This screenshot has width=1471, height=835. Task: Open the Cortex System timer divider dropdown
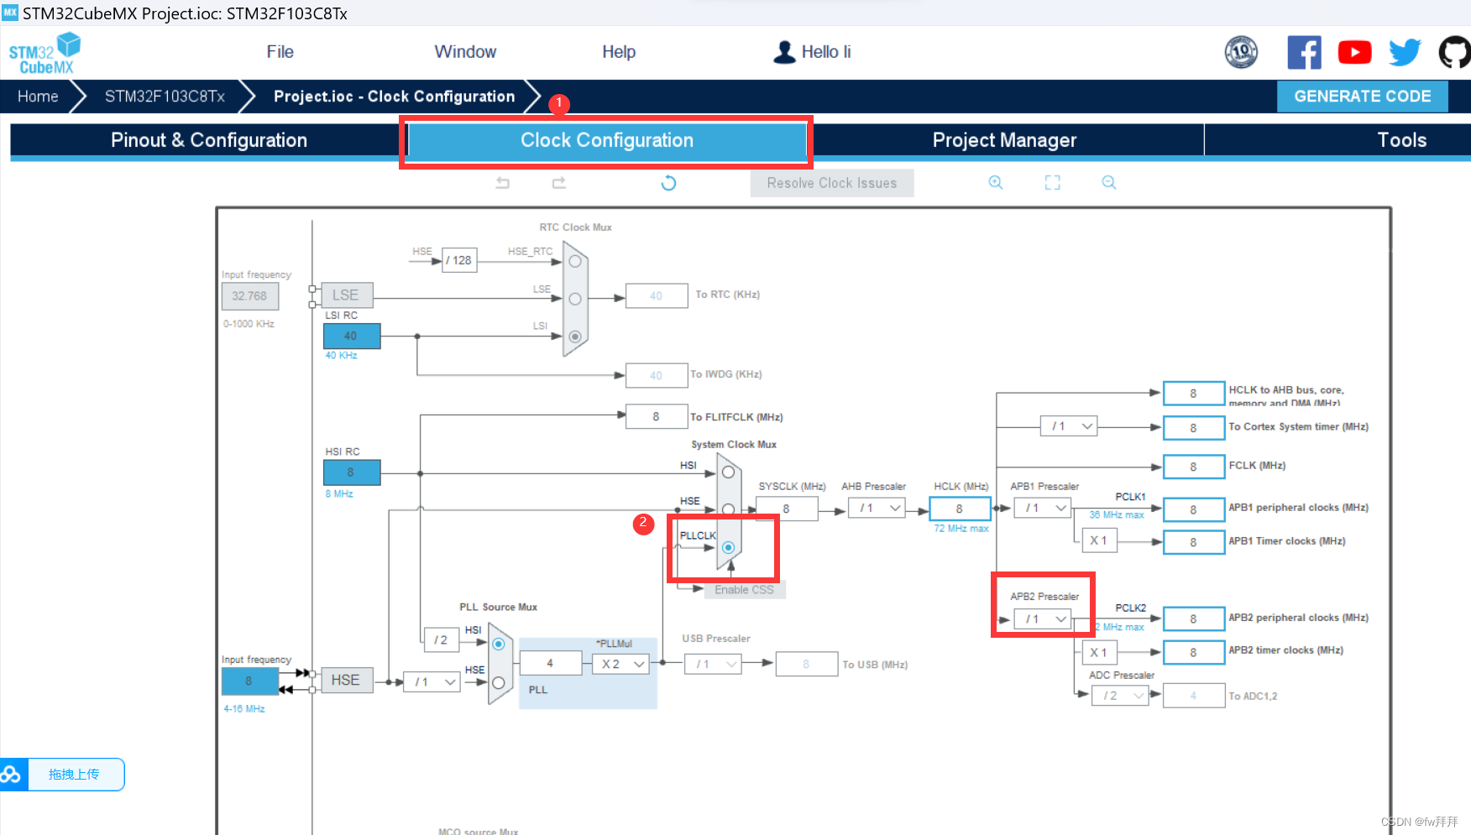click(x=1069, y=426)
